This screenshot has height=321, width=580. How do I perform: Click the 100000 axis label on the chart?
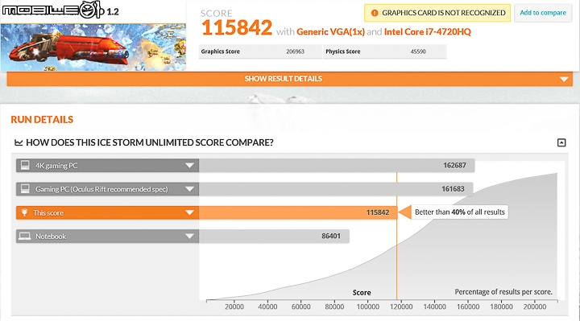tap(367, 307)
